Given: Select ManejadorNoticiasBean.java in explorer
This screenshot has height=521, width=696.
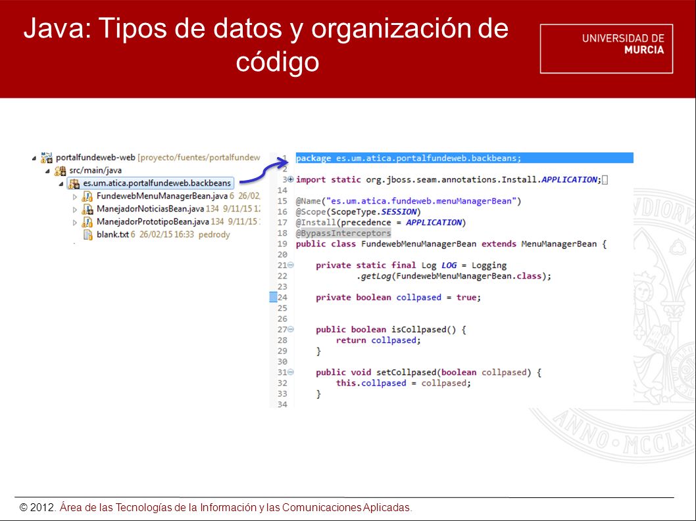Looking at the screenshot, I should point(151,209).
